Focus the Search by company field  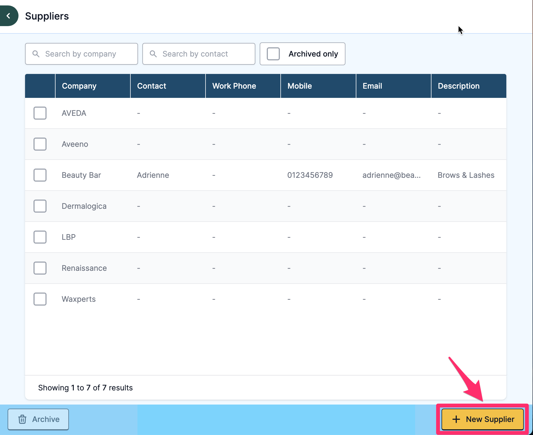(81, 54)
